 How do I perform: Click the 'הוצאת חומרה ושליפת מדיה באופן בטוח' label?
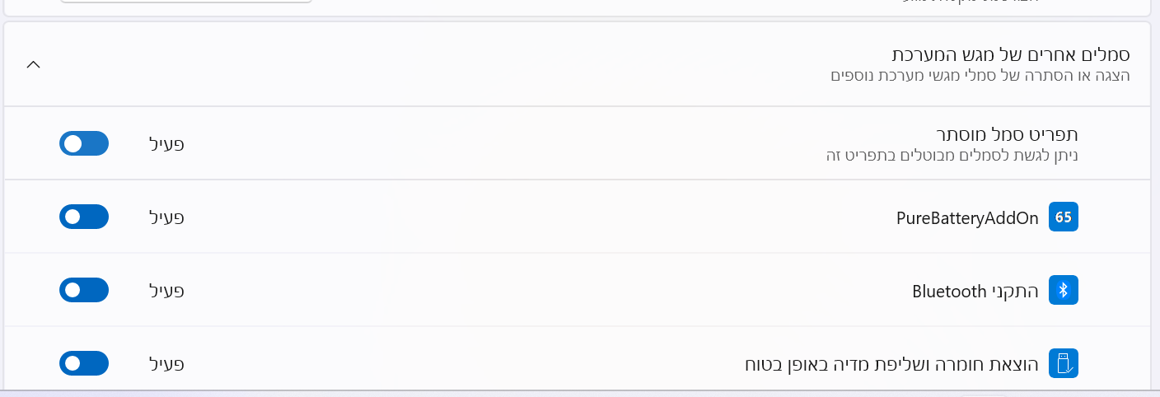pos(891,364)
